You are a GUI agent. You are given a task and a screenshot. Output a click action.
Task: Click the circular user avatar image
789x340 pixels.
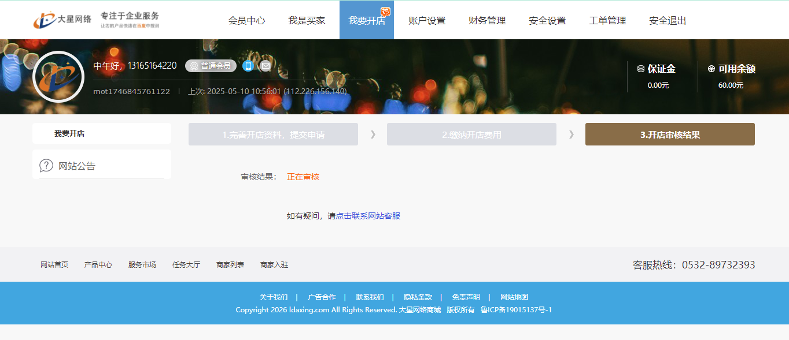point(58,77)
